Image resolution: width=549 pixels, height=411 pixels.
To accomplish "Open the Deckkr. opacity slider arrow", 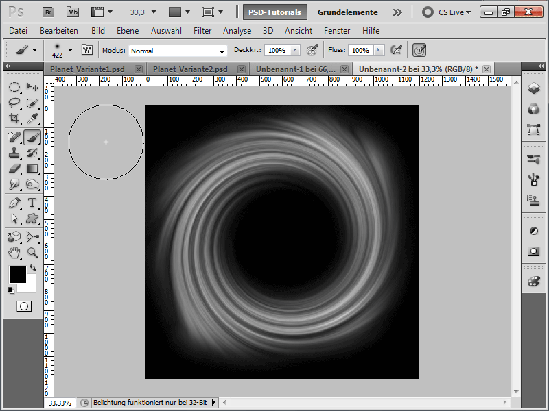I will 295,50.
